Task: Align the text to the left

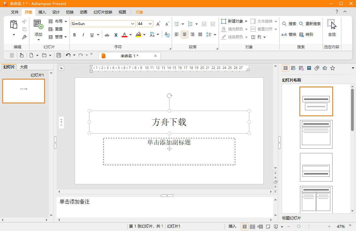Action: coord(177,34)
